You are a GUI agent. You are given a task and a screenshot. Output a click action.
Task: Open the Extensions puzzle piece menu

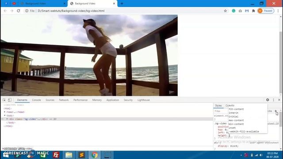point(253,11)
